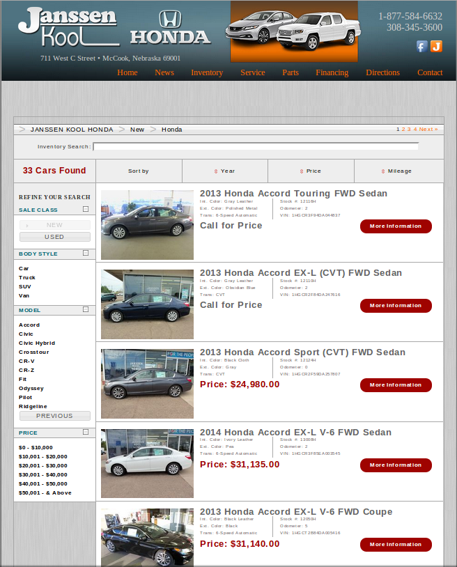Go to the Financing menu page
Image resolution: width=457 pixels, height=567 pixels.
coord(332,72)
